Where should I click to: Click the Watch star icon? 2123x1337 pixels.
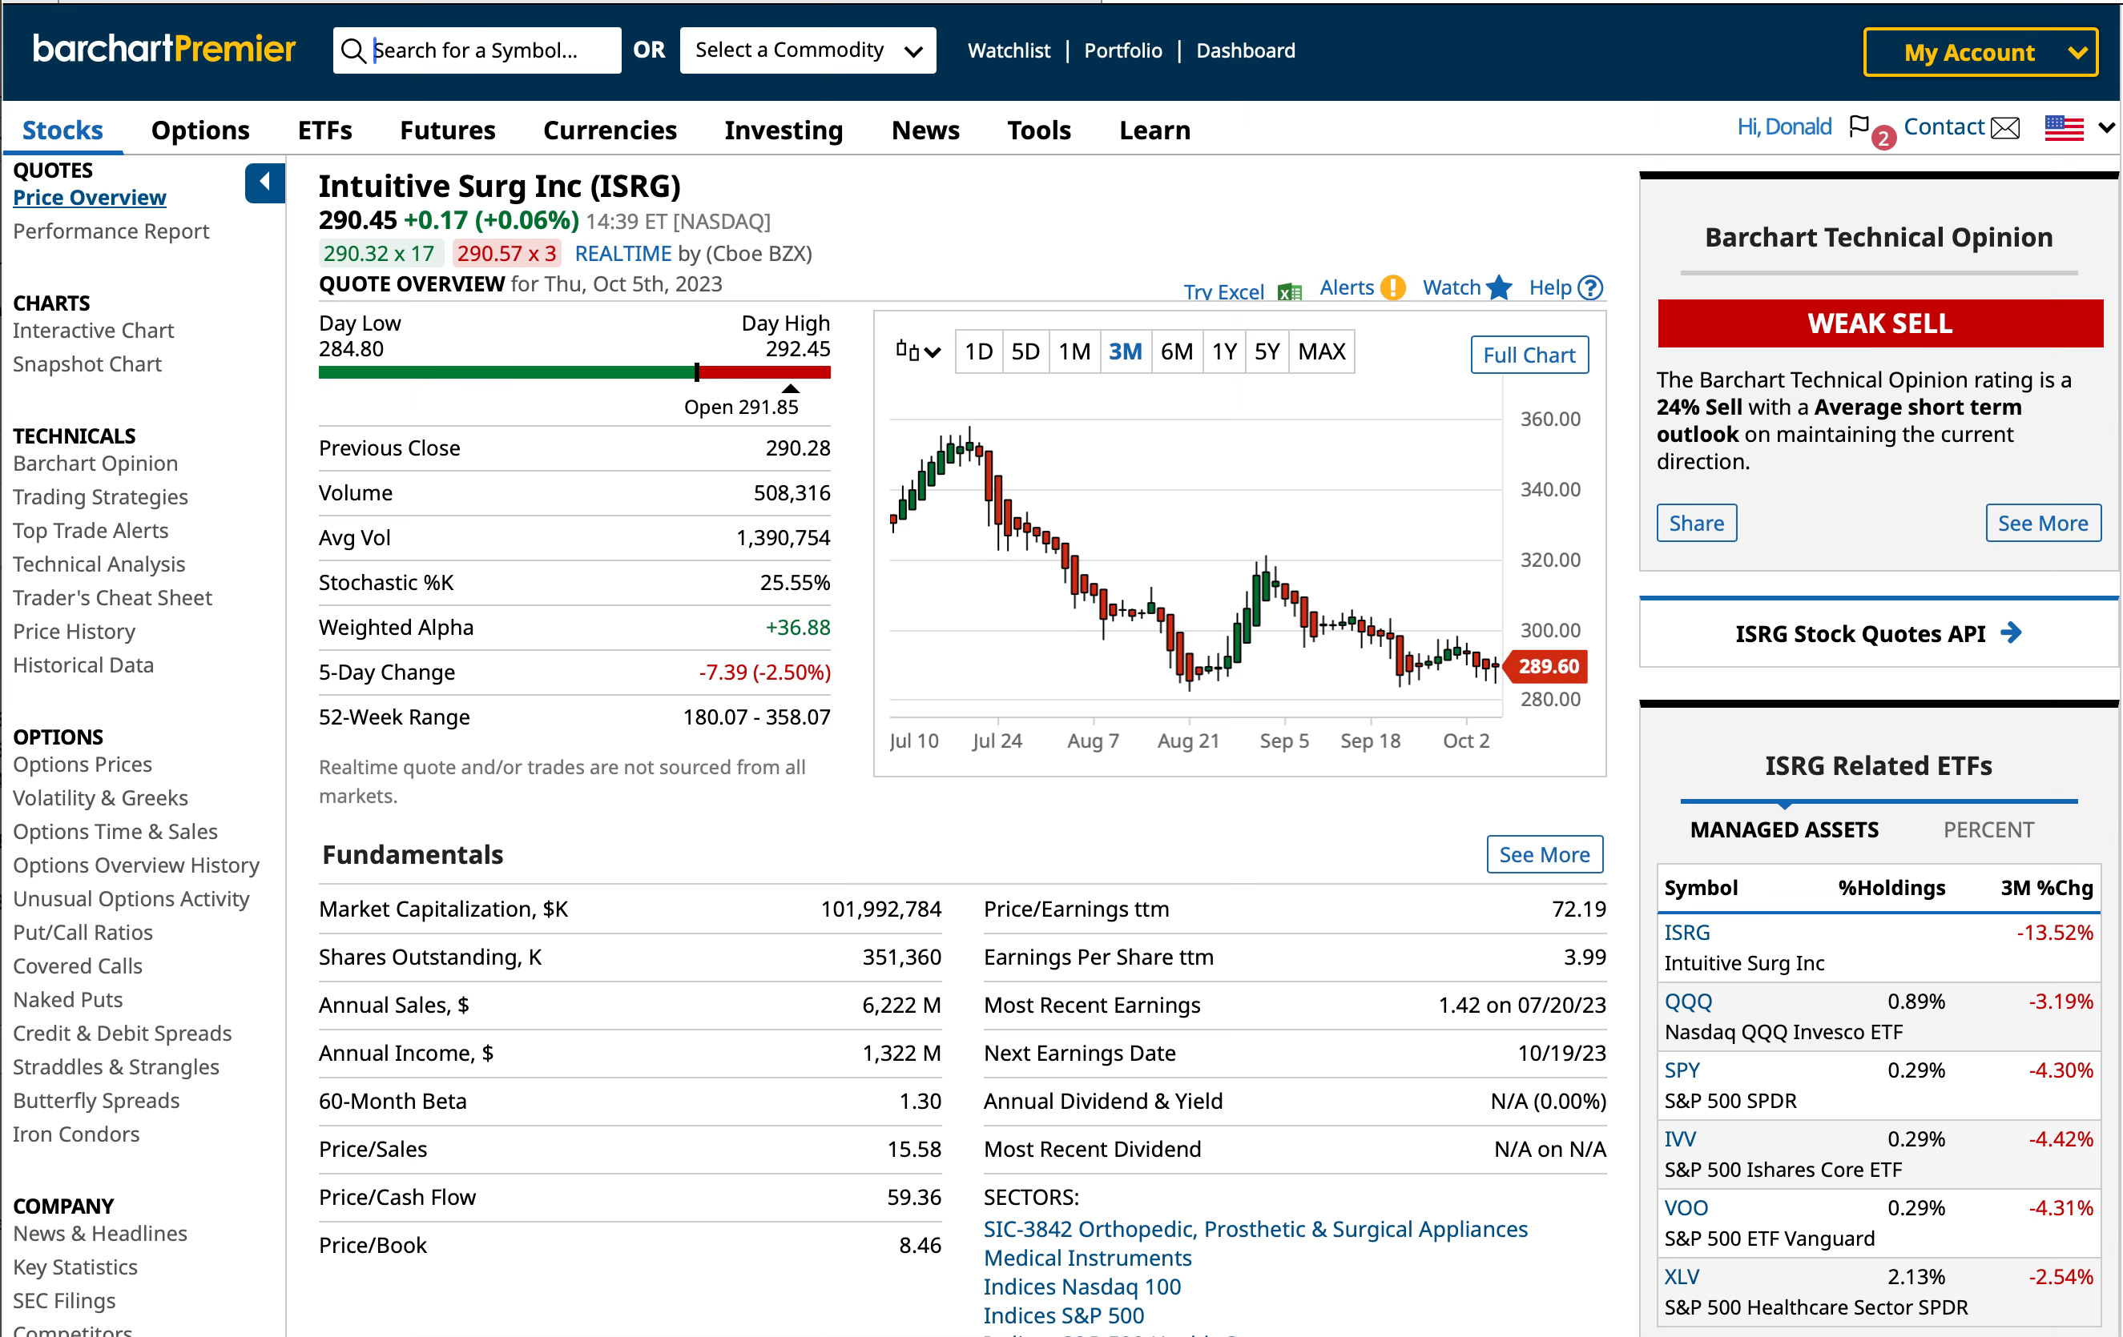pyautogui.click(x=1499, y=287)
